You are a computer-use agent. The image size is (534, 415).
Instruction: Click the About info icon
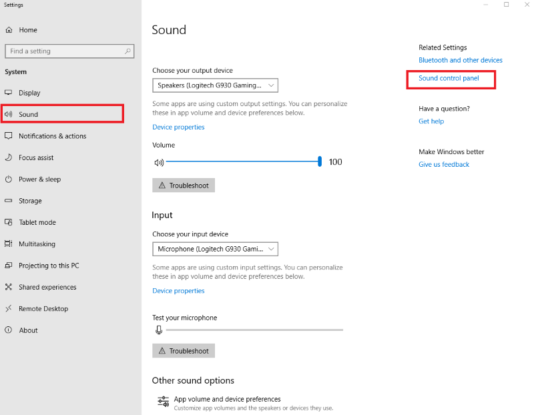(9, 330)
